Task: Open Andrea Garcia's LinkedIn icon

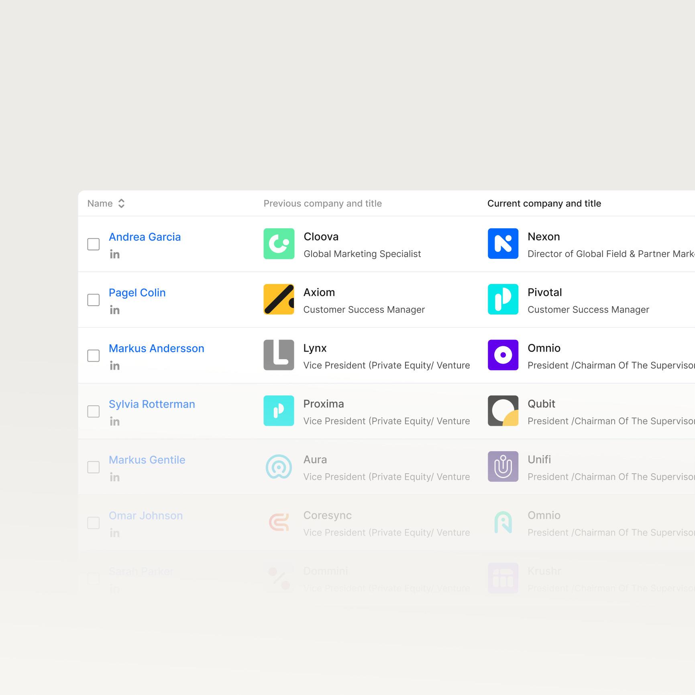Action: 115,254
